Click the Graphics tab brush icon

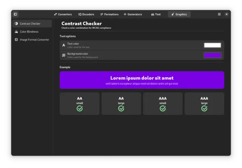(173, 14)
